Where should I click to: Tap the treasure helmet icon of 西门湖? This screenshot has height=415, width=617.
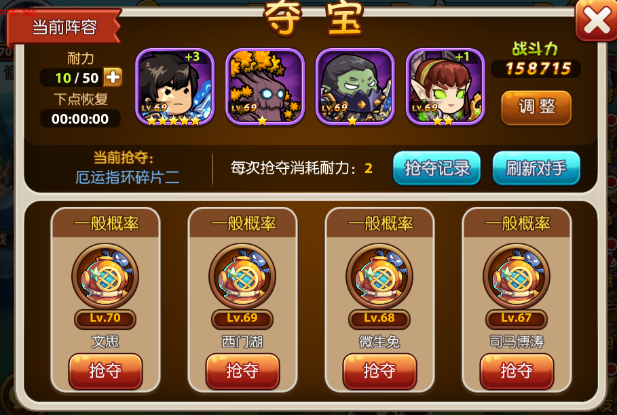pyautogui.click(x=242, y=277)
